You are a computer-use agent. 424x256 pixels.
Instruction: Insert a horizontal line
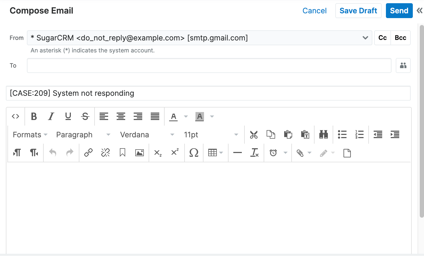point(237,153)
